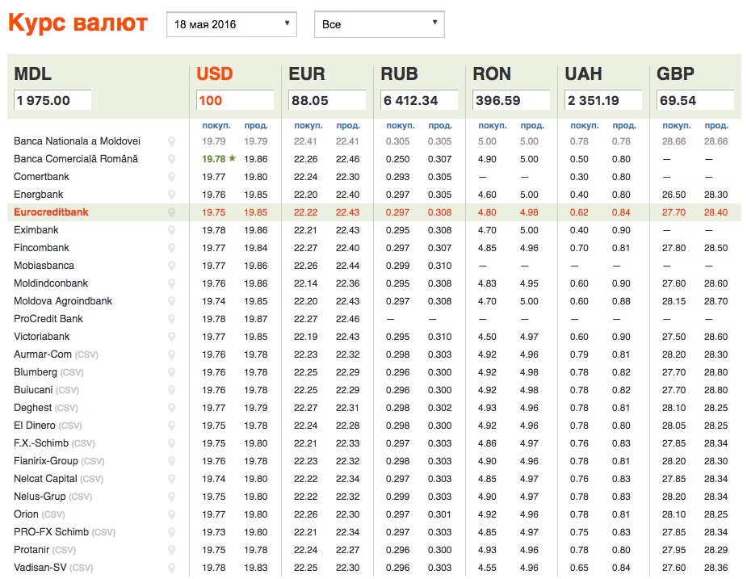Click the EUR amount field 88.05

(x=327, y=100)
